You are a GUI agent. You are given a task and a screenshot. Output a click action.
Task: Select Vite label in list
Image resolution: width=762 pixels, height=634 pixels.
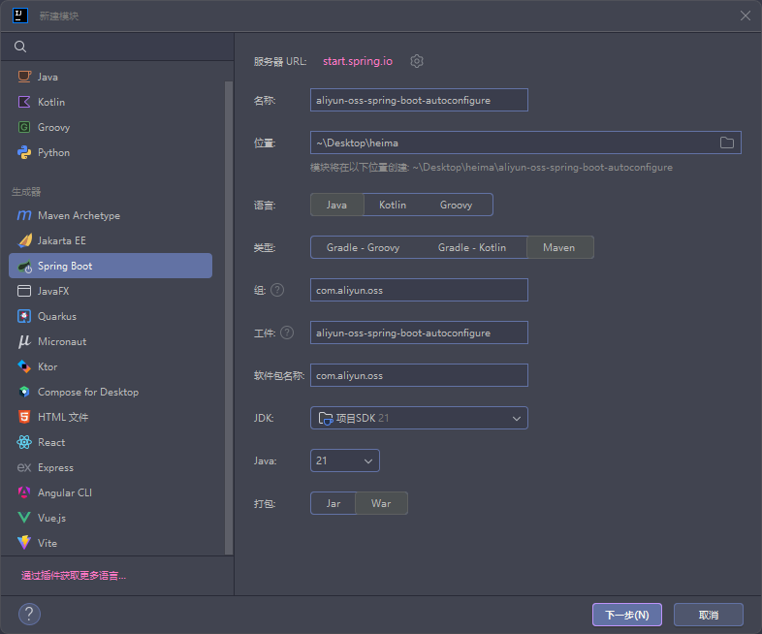click(48, 543)
